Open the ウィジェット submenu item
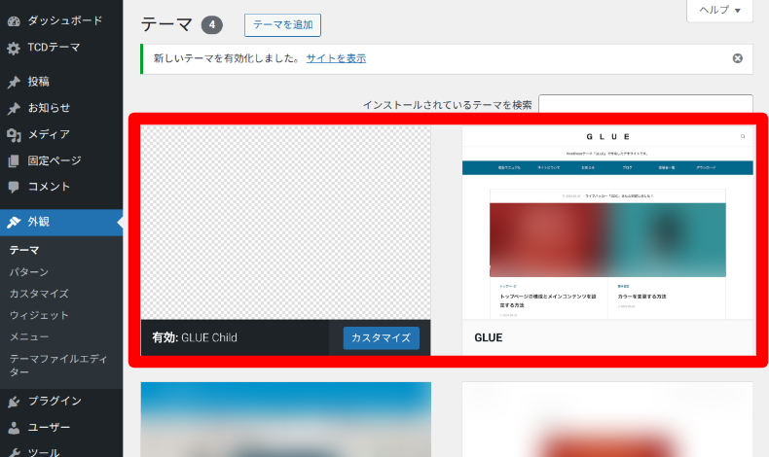 pyautogui.click(x=39, y=315)
